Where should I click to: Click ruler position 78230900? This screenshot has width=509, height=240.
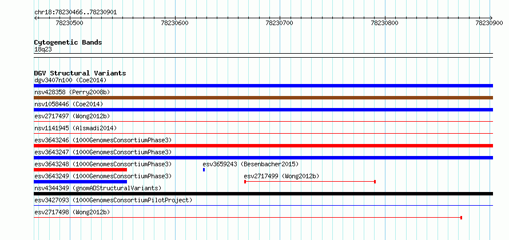[489, 23]
